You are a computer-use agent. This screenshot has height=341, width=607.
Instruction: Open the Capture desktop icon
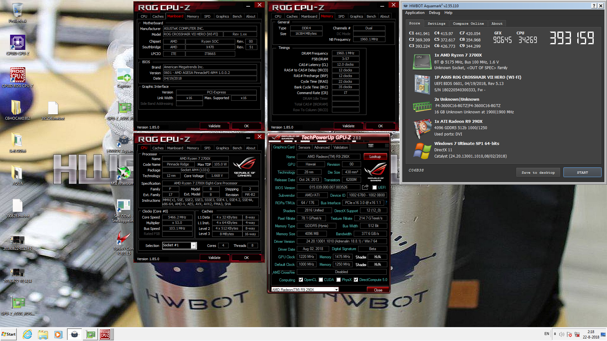(x=124, y=78)
